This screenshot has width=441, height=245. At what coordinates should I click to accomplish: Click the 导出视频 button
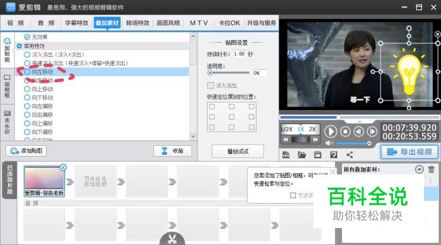[x=410, y=152]
